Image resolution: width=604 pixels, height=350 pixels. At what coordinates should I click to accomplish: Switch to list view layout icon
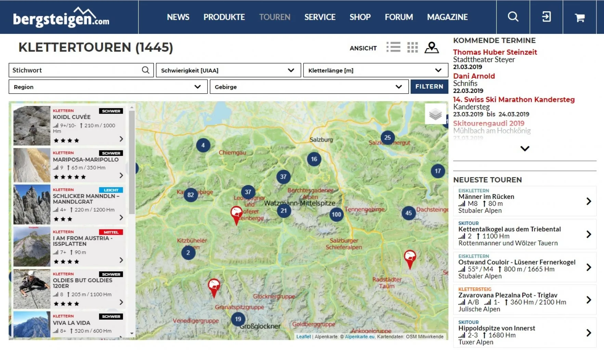393,47
